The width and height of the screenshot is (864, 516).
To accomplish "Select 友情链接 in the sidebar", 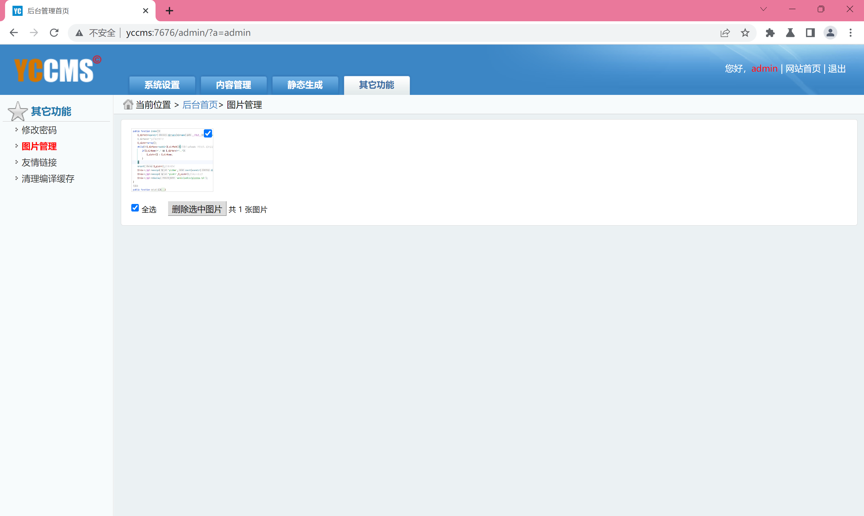I will [39, 162].
